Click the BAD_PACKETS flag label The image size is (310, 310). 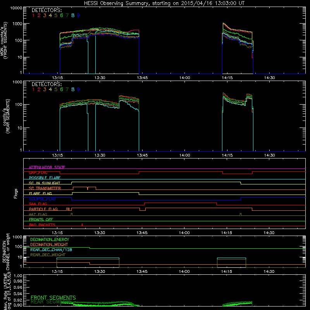(42, 225)
